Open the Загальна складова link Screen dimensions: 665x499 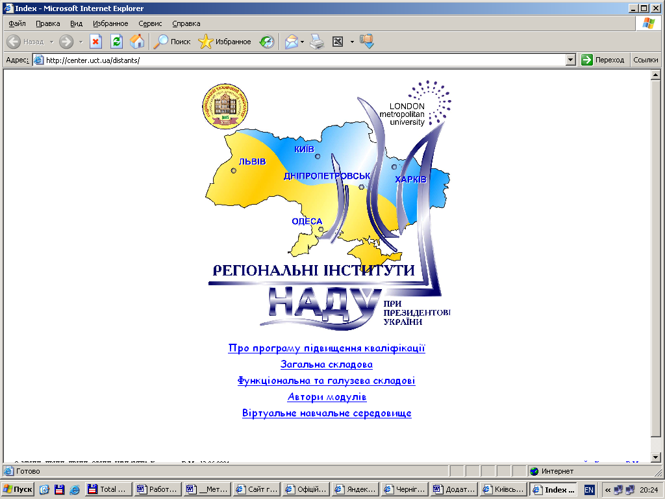coord(327,365)
